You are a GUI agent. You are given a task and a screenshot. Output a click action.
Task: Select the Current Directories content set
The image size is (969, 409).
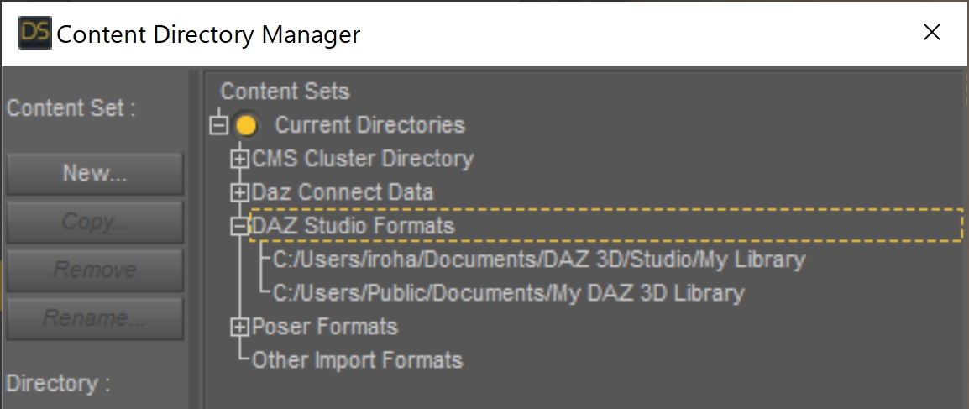369,125
